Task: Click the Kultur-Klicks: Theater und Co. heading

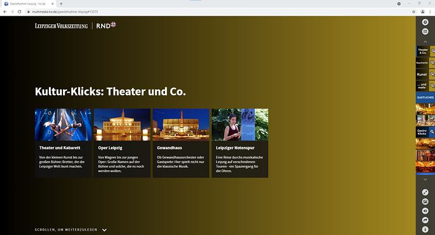Action: click(110, 92)
